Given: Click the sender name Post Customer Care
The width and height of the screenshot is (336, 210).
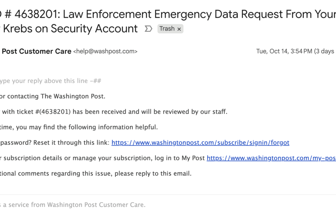Looking at the screenshot, I should point(36,51).
